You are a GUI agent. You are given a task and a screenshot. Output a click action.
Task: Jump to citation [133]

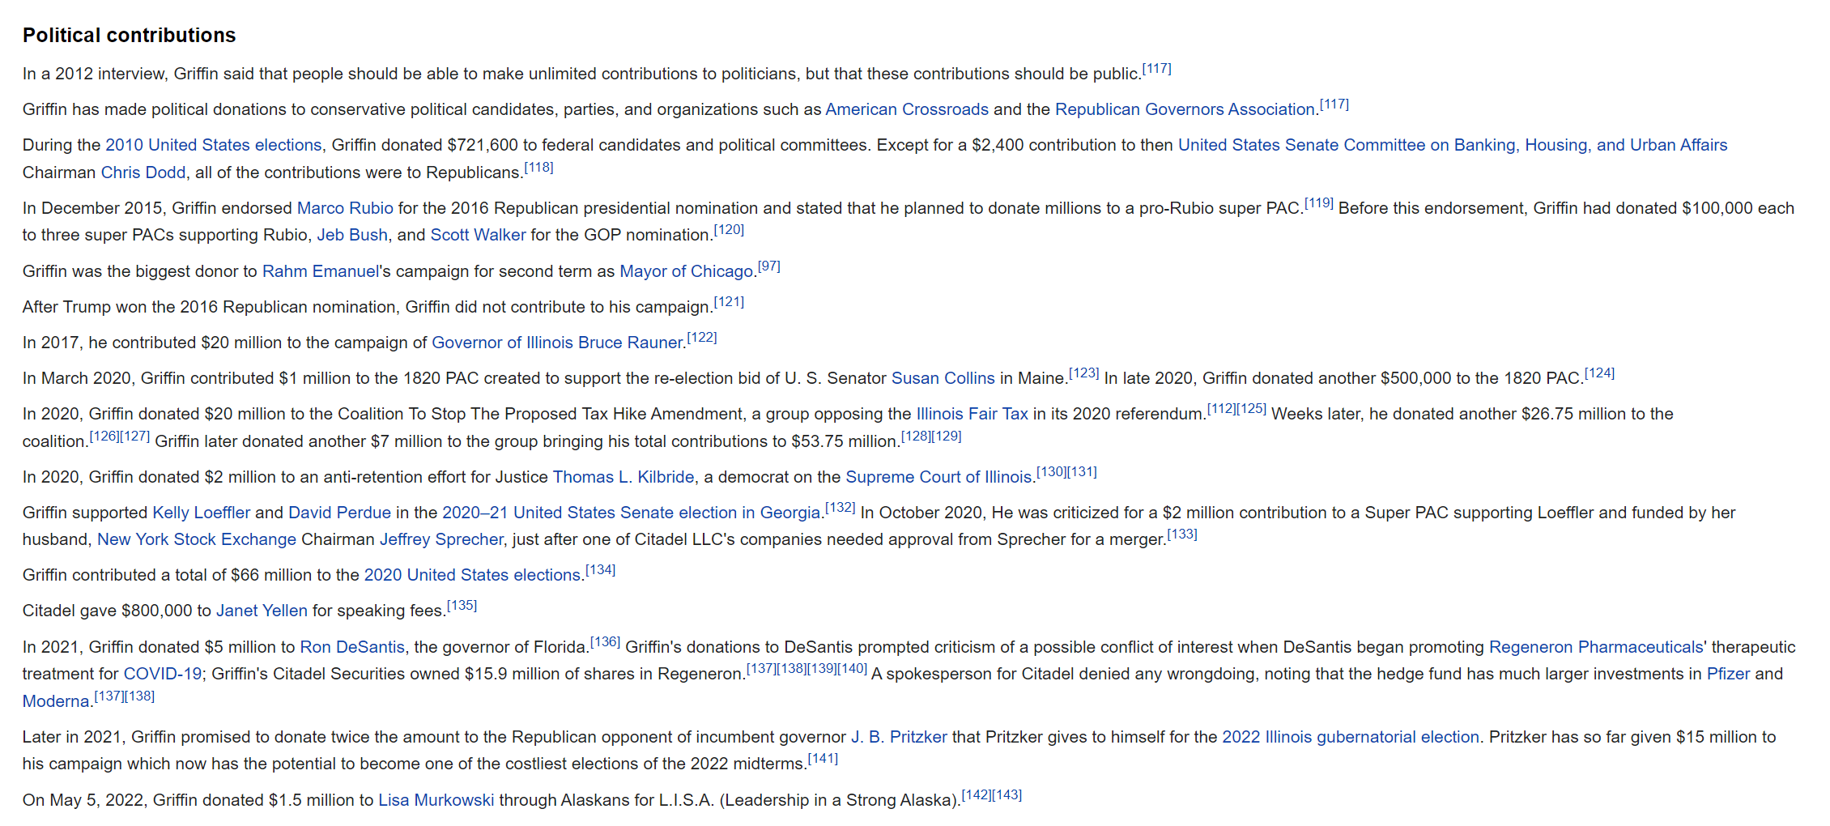click(1182, 534)
